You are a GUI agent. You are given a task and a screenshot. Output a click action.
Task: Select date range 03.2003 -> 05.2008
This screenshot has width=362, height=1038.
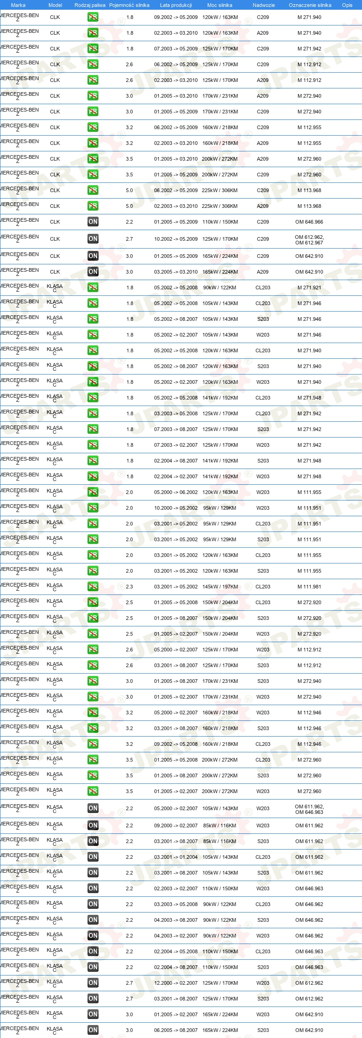point(176,413)
